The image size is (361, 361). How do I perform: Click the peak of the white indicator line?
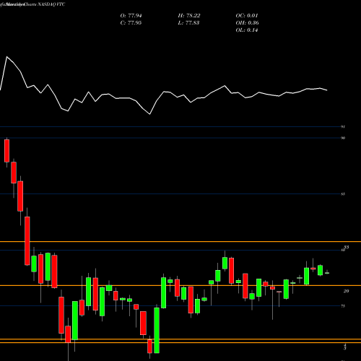point(6,57)
